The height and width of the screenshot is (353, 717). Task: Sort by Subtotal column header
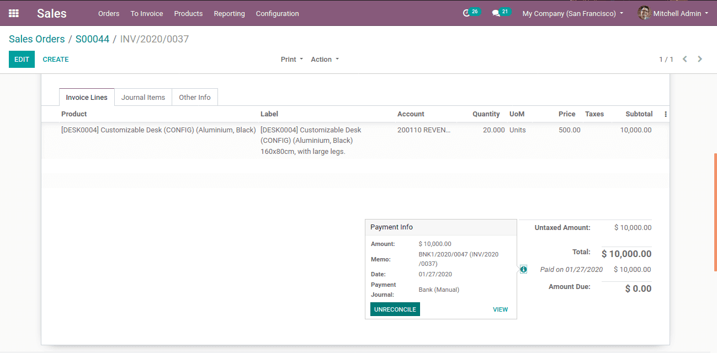639,114
